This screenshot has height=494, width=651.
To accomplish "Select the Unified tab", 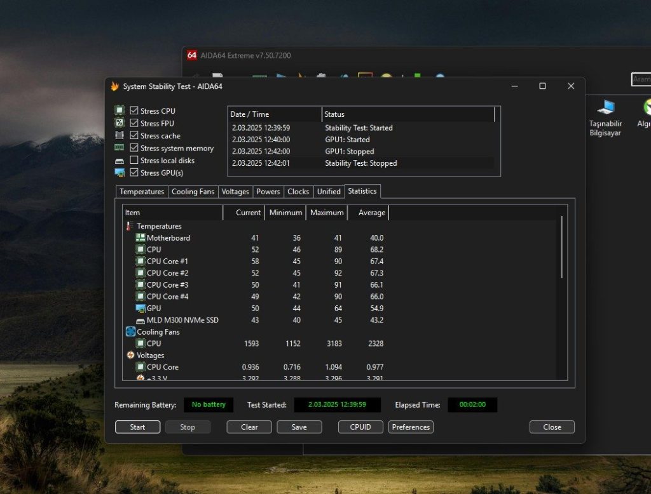I will click(x=329, y=192).
